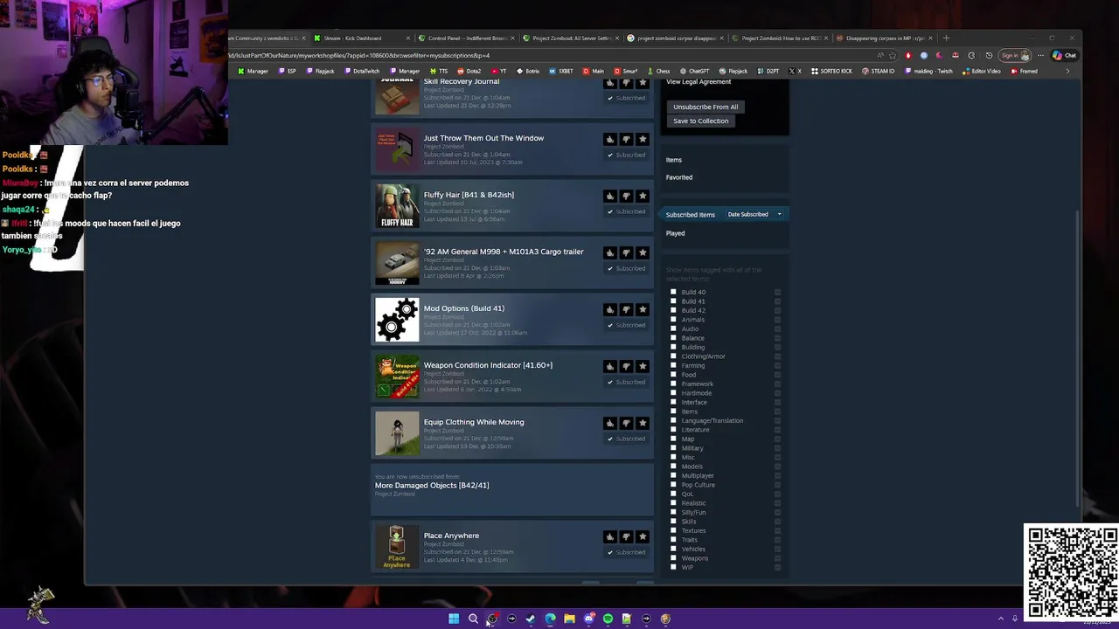This screenshot has width=1119, height=629.
Task: Select Subscribed Items in the sidebar
Action: tap(691, 214)
